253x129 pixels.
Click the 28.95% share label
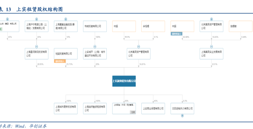click(40, 64)
